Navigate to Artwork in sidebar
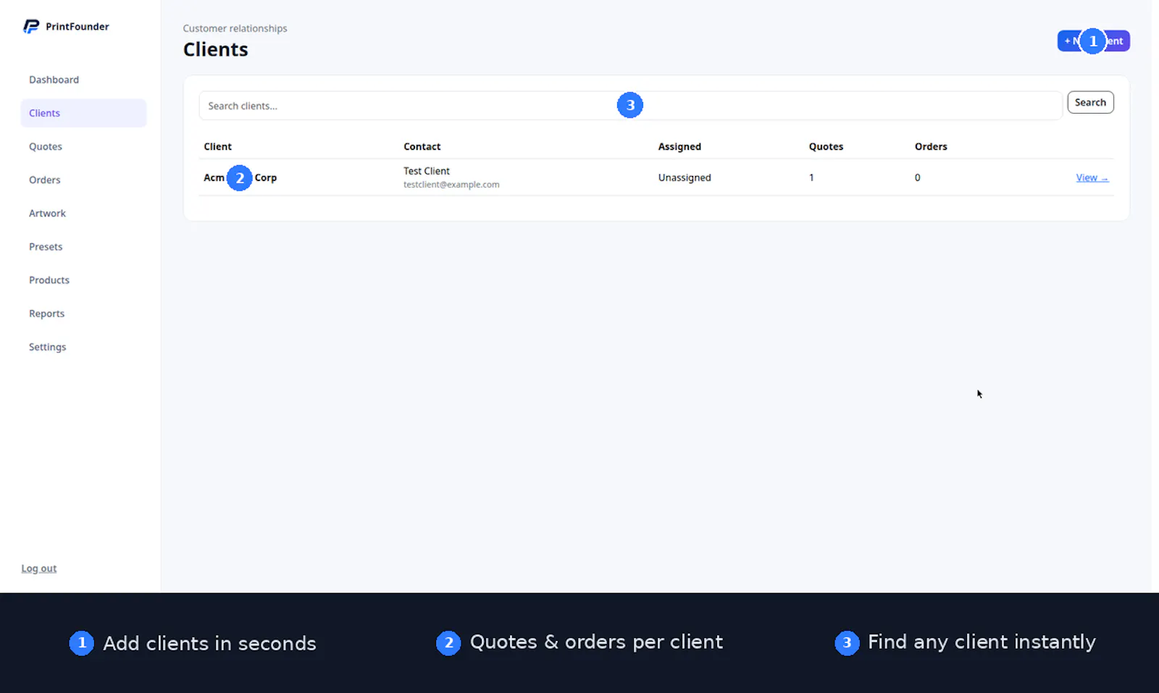This screenshot has width=1159, height=693. click(47, 213)
